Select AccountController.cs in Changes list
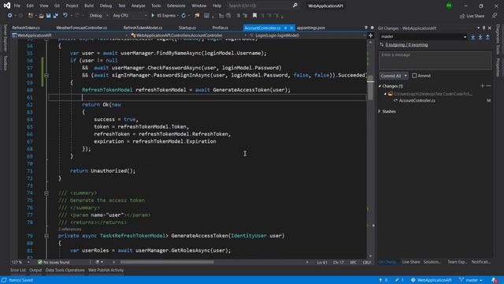 417,100
